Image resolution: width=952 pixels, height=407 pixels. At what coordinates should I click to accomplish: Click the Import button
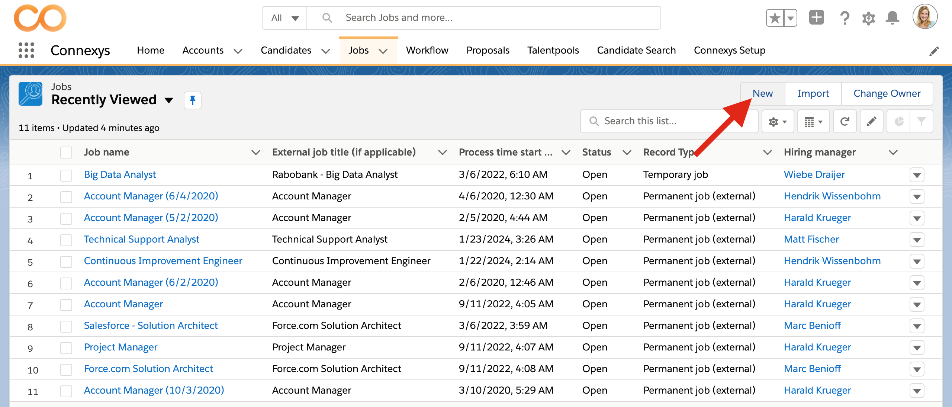(813, 93)
